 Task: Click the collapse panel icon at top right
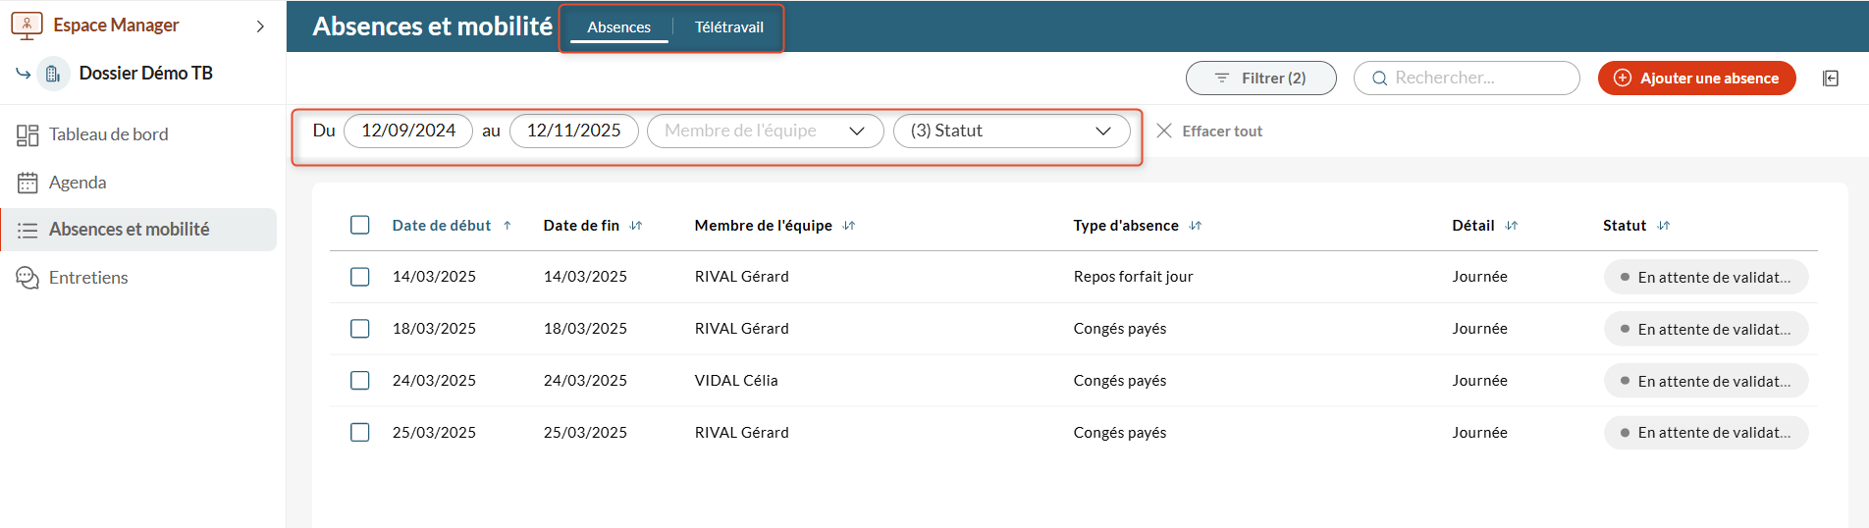pos(1831,79)
